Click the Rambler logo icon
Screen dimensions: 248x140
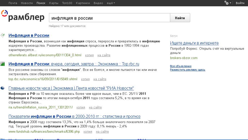pos(5,13)
